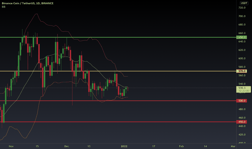This screenshot has height=149, width=252.
Task: Click the 14 date label on time axis
Action: (205, 146)
